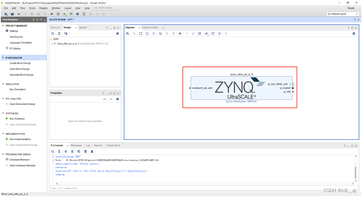Click the Select Area icon in Diagram toolbar

(147, 33)
